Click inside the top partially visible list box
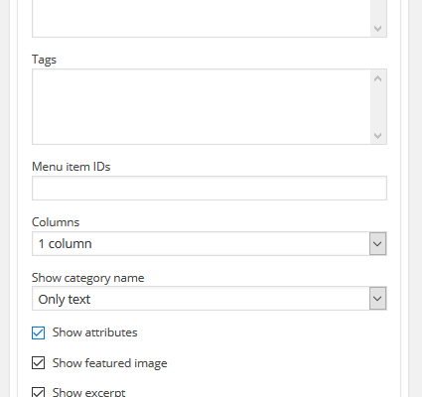 tap(202, 18)
